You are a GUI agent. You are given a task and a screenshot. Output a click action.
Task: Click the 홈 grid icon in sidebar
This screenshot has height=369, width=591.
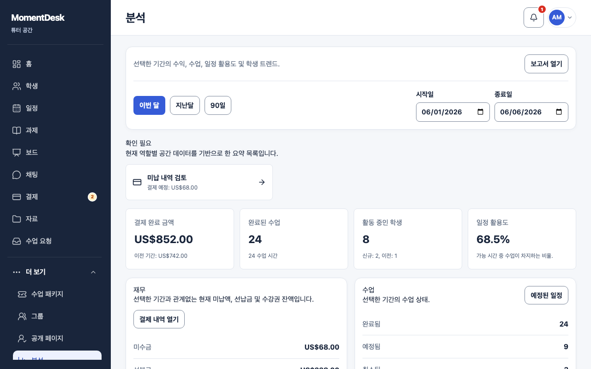(x=17, y=64)
